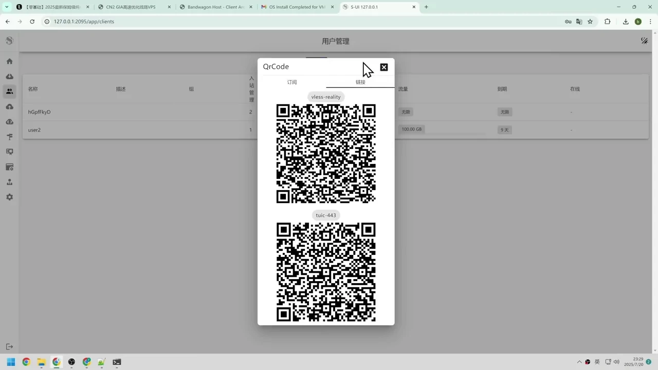Click client name hGpfFkyD
The width and height of the screenshot is (658, 370).
click(39, 112)
